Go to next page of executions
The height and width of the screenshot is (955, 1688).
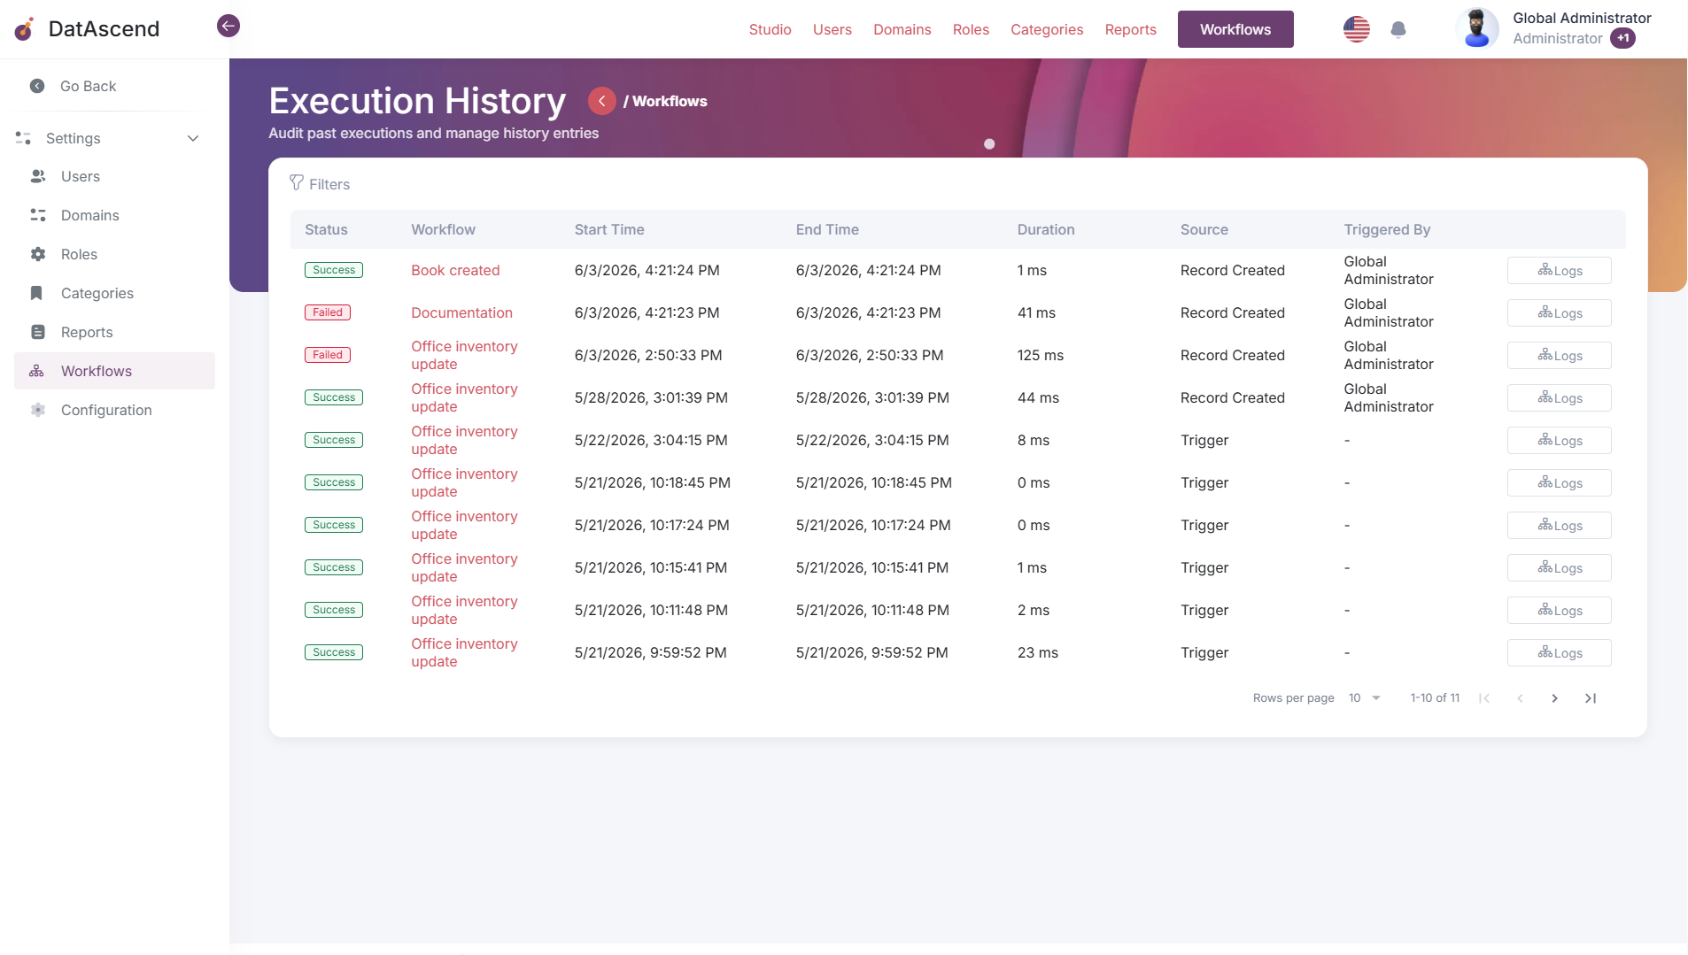pos(1554,698)
